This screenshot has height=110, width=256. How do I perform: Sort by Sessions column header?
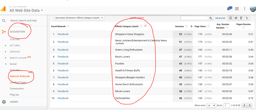[179, 26]
